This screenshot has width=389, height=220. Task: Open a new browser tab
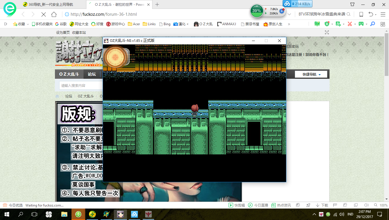(157, 4)
